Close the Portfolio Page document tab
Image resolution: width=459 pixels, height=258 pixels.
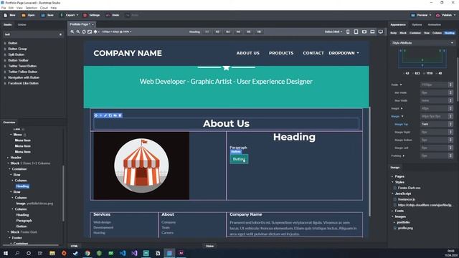[x=93, y=24]
